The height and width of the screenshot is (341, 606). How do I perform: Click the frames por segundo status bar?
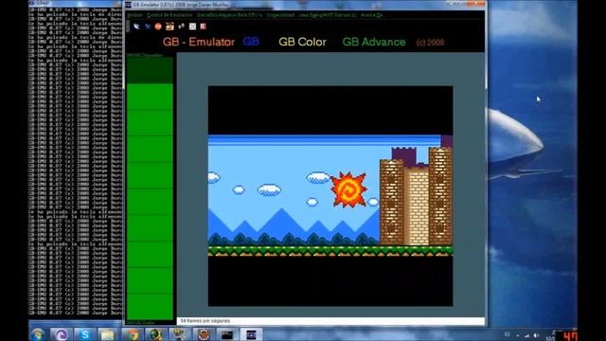[330, 321]
